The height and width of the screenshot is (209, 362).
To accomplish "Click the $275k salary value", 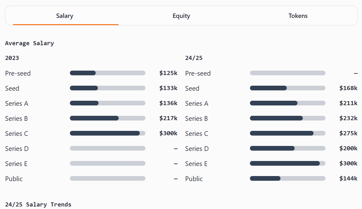I will [x=348, y=133].
